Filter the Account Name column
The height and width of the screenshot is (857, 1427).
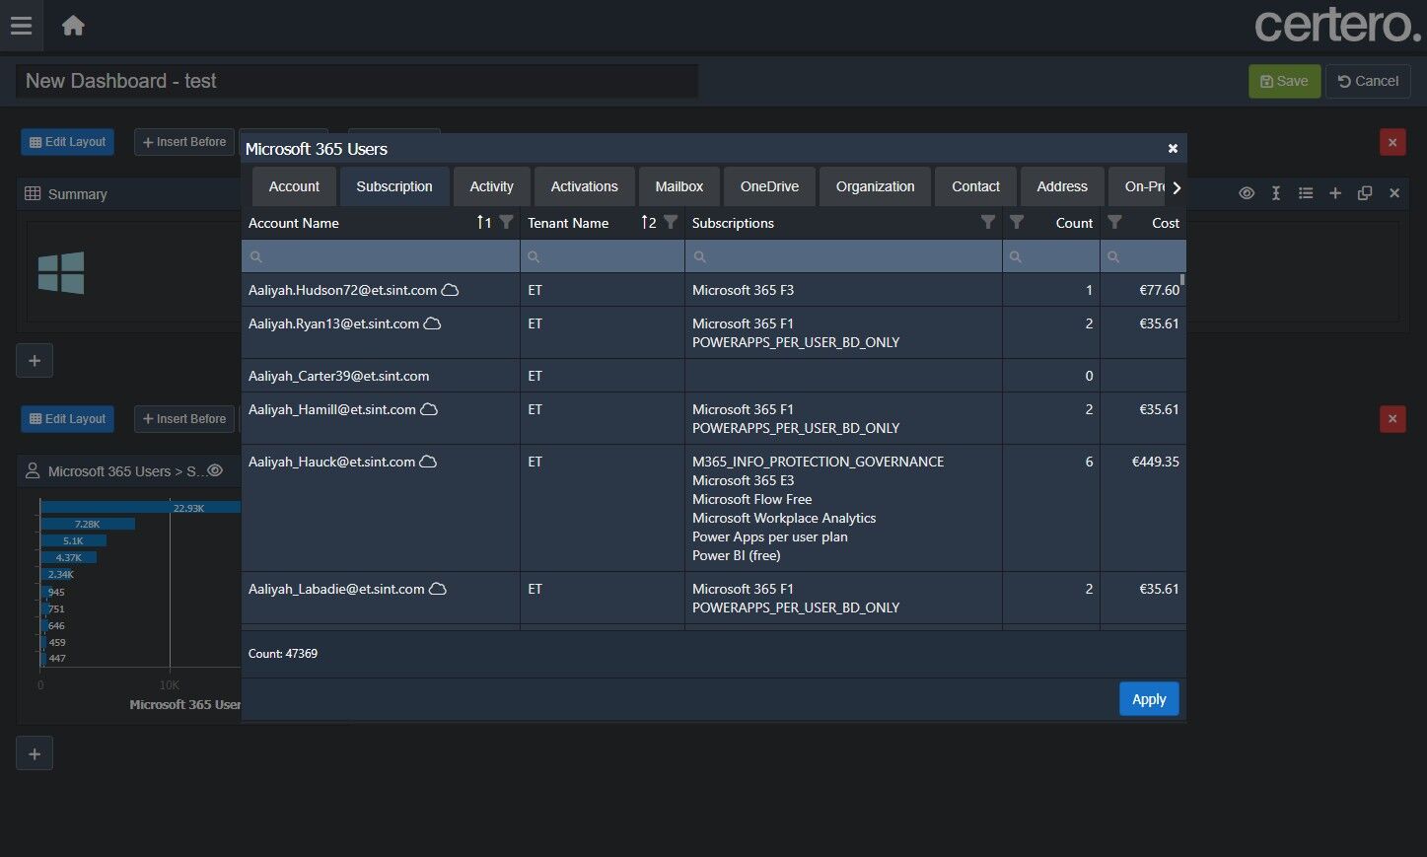coord(506,223)
